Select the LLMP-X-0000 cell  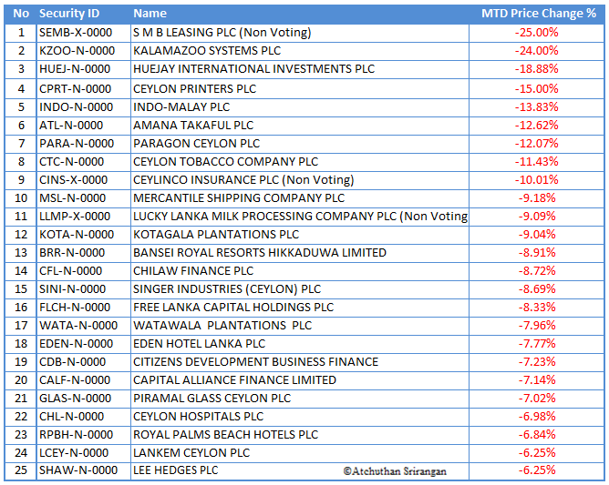coord(75,217)
